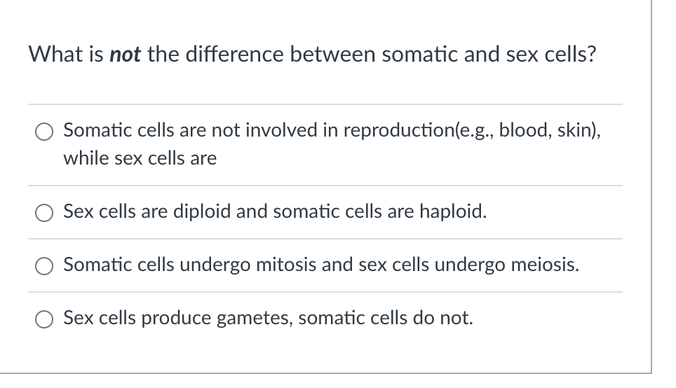Click the 'Sex cells are diploid and somatic' label text
This screenshot has width=676, height=388.
point(275,212)
